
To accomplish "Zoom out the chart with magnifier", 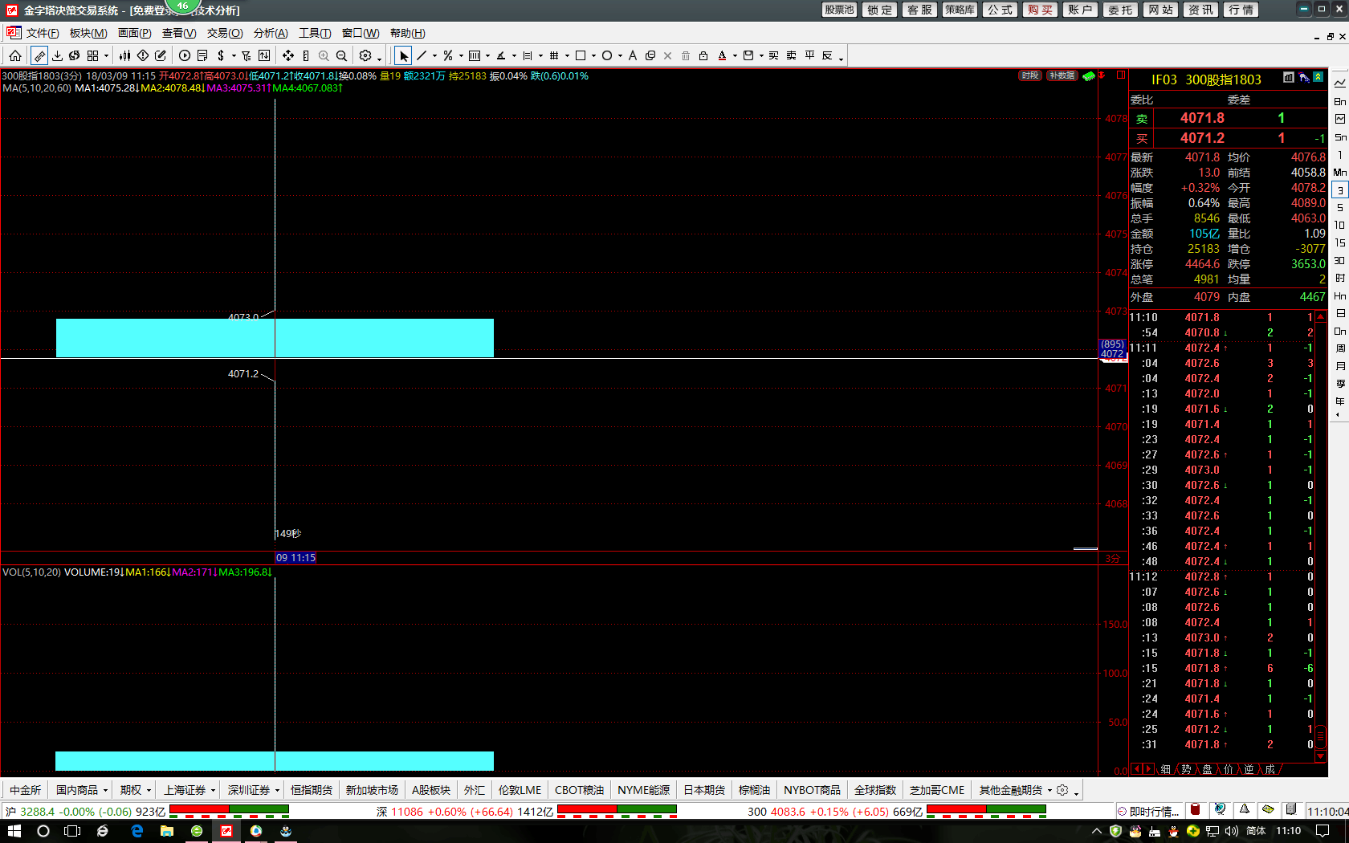I will (341, 55).
